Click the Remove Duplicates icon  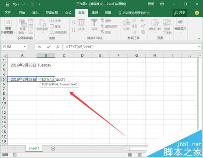[x=134, y=26]
